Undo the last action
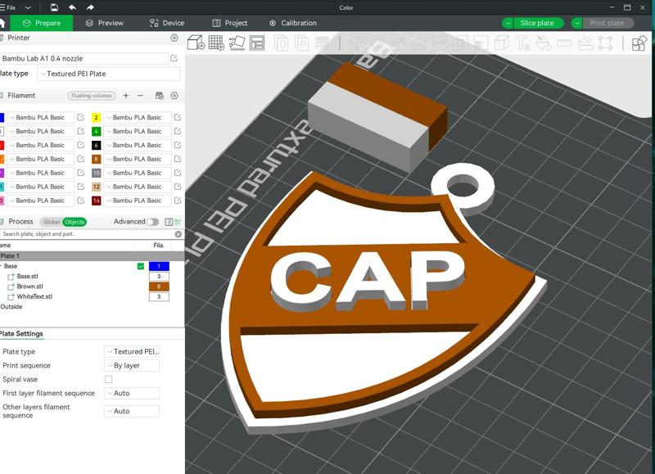 coord(72,7)
